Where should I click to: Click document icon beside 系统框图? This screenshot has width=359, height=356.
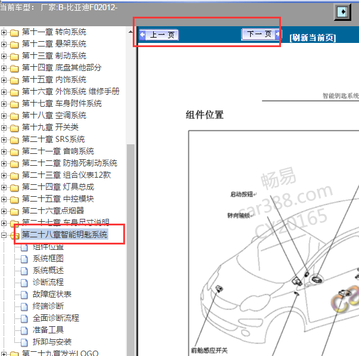(24, 259)
